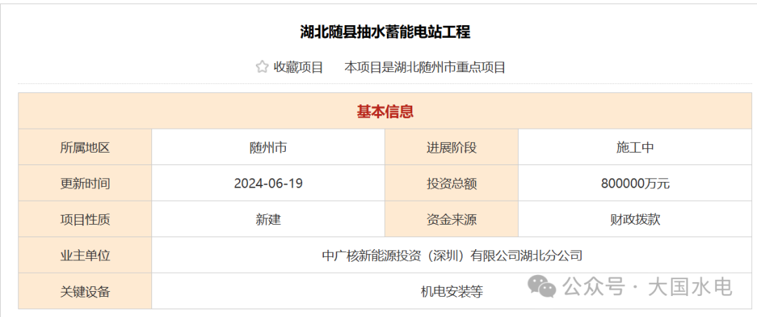Click the owner company 中广核新能源投资 name
757x317 pixels.
[x=452, y=255]
